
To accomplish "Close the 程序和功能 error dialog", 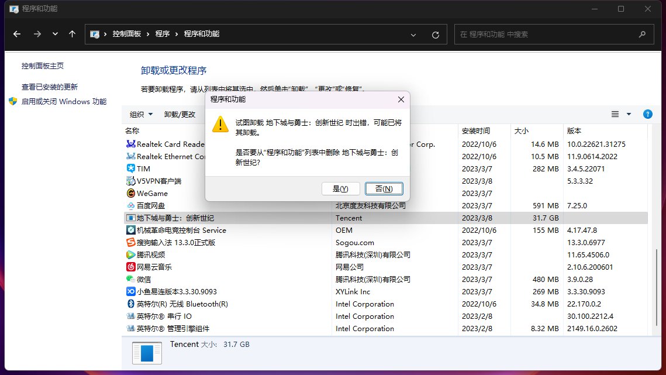I will tap(401, 99).
